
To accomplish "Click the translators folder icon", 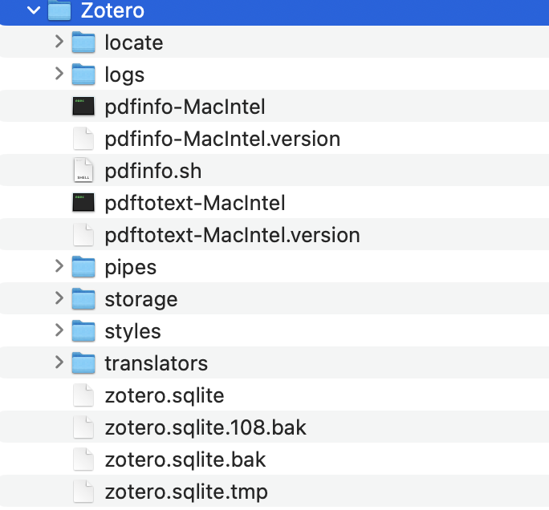I will pos(83,363).
